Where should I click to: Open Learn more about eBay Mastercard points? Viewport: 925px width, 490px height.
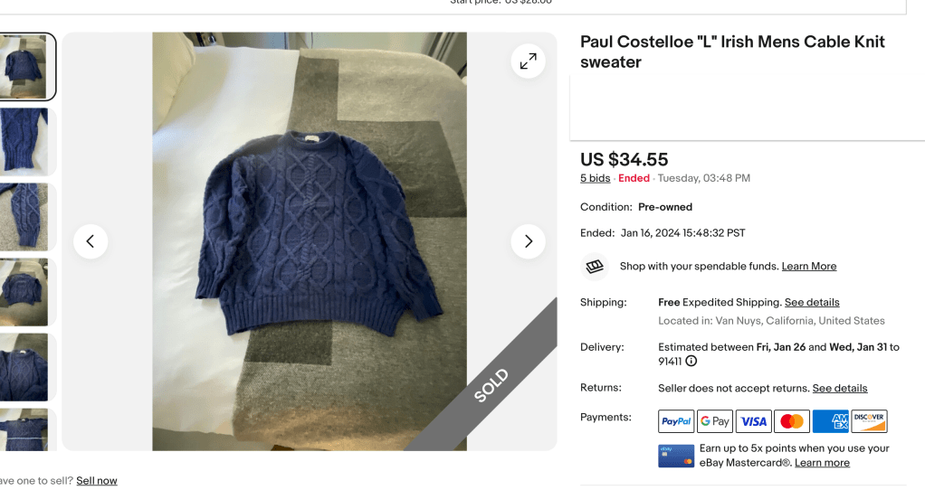822,463
